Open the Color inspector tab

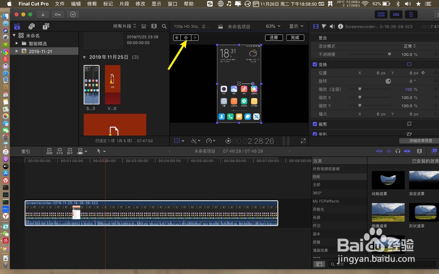click(324, 26)
